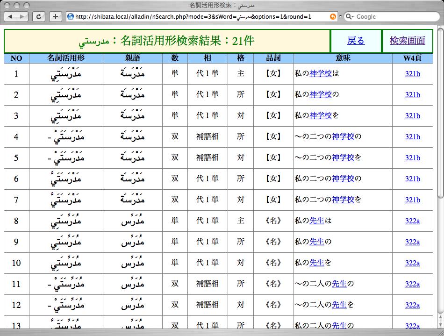Screen dimensions: 444x336
Task: Click the page icon before the URL
Action: pyautogui.click(x=69, y=16)
